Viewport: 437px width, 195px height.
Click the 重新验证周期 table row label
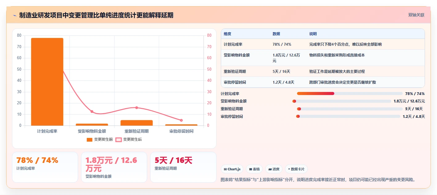point(235,72)
